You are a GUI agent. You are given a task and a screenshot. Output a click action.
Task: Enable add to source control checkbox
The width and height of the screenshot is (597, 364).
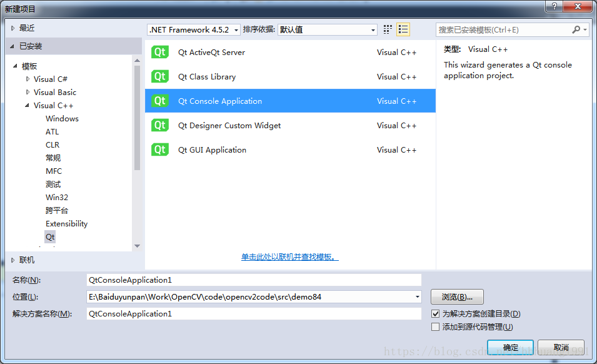[436, 327]
